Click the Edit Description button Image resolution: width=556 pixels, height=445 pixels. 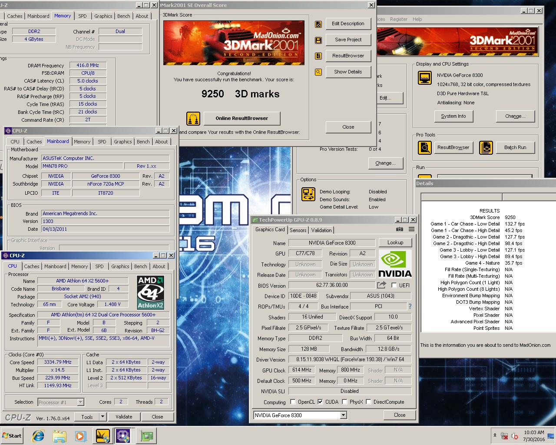point(348,23)
